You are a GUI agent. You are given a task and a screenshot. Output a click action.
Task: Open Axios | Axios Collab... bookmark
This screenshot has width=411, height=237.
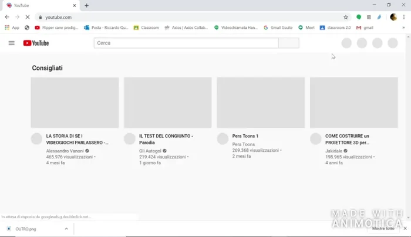tap(186, 28)
